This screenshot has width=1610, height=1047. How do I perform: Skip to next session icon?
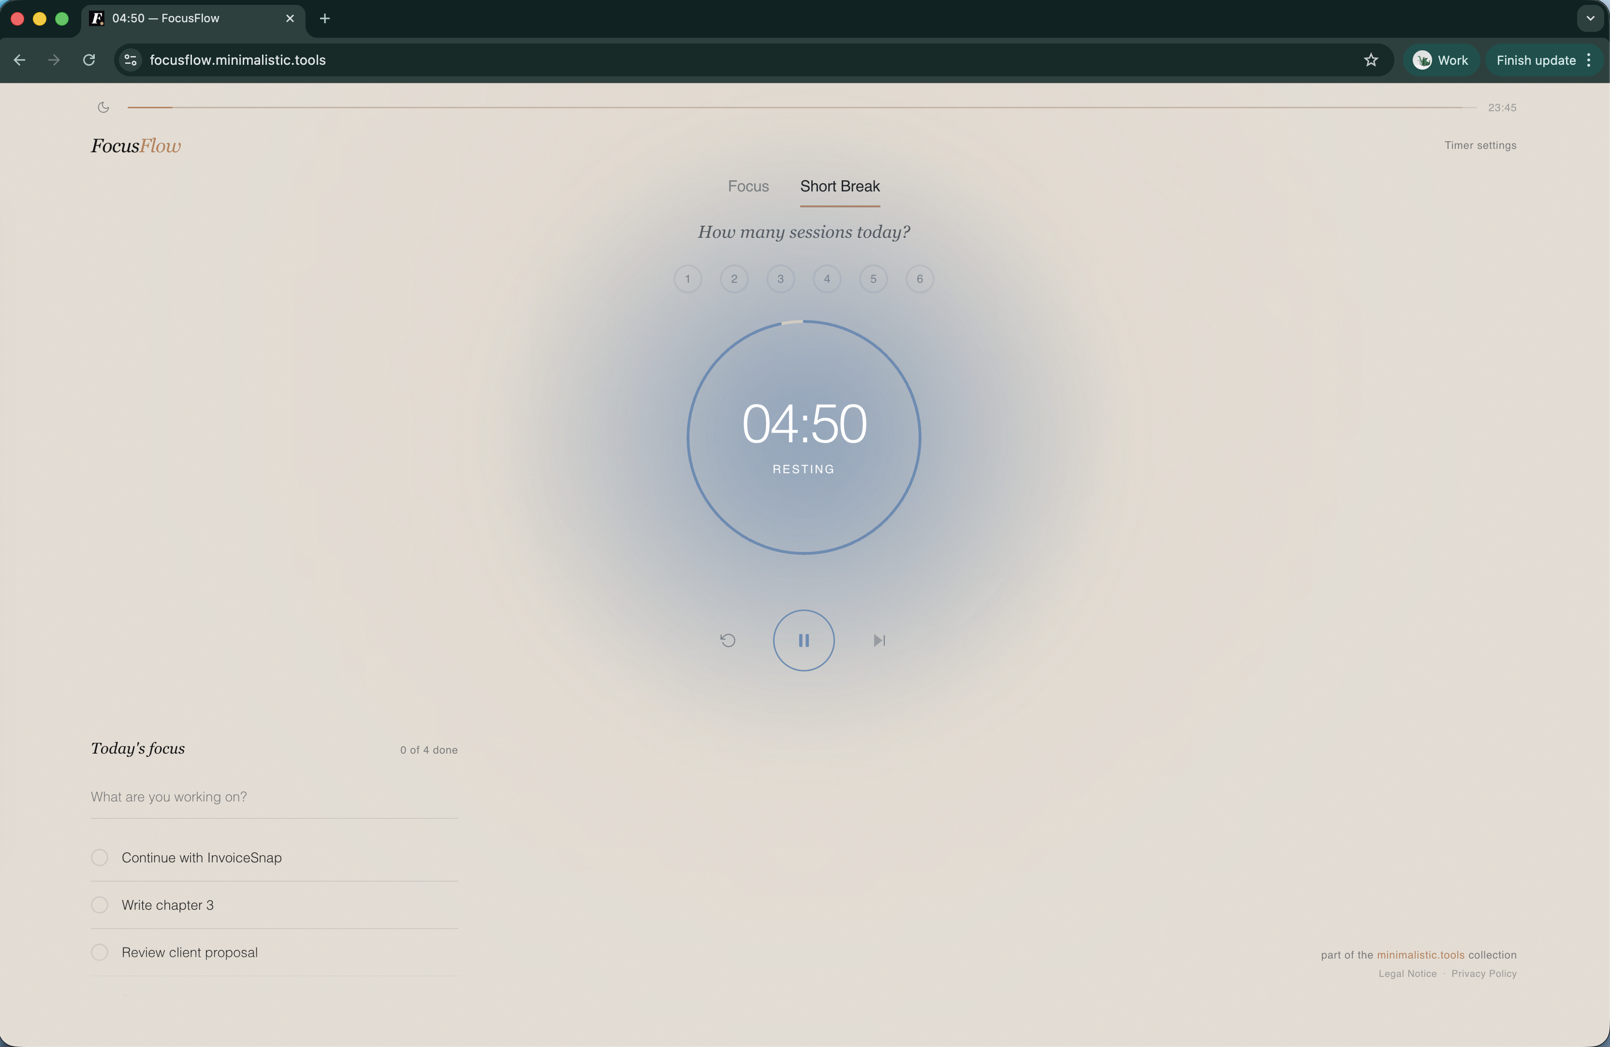coord(879,640)
